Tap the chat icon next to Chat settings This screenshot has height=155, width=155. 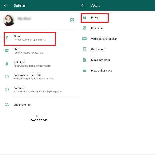[x=7, y=51]
